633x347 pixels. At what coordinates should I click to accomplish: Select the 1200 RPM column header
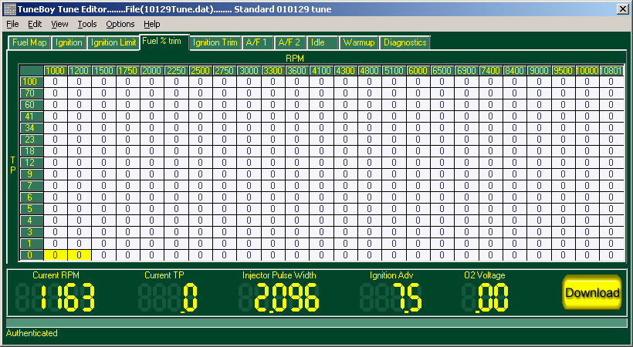pos(79,71)
